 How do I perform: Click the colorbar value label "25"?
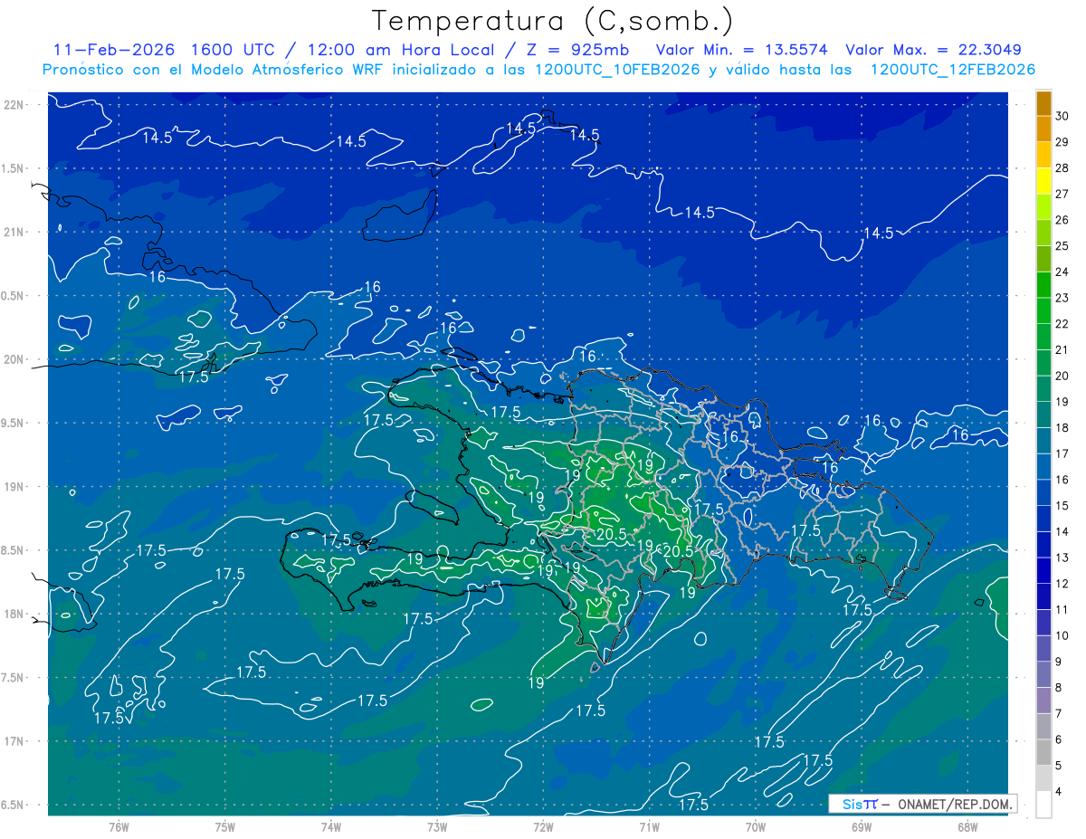1062,246
